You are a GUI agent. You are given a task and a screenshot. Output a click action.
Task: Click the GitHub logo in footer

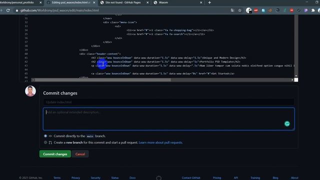(x=159, y=178)
